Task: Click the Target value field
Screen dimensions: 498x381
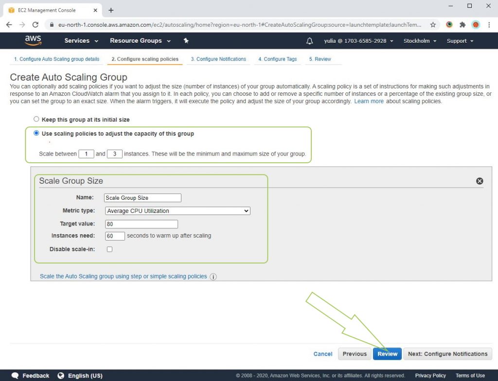Action: click(142, 224)
